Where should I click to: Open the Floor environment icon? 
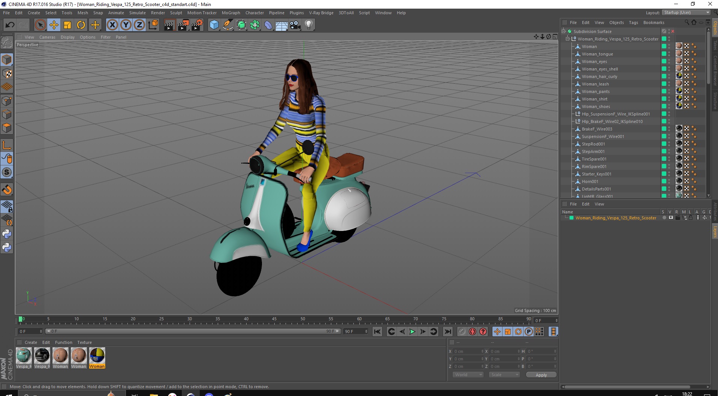pos(282,25)
